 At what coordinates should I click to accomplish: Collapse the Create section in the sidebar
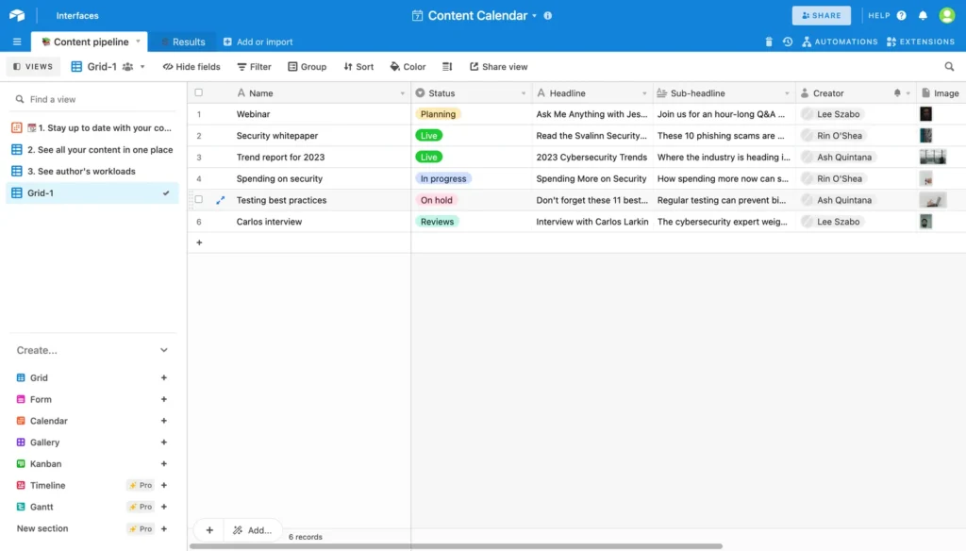pos(164,349)
